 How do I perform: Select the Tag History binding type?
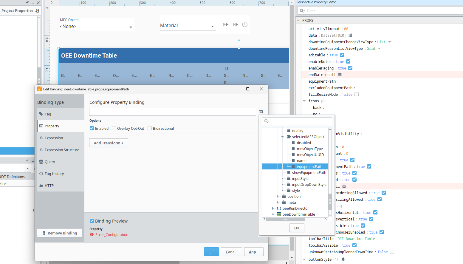point(54,174)
